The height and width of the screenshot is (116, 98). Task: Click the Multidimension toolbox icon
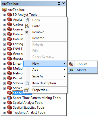[10, 68]
